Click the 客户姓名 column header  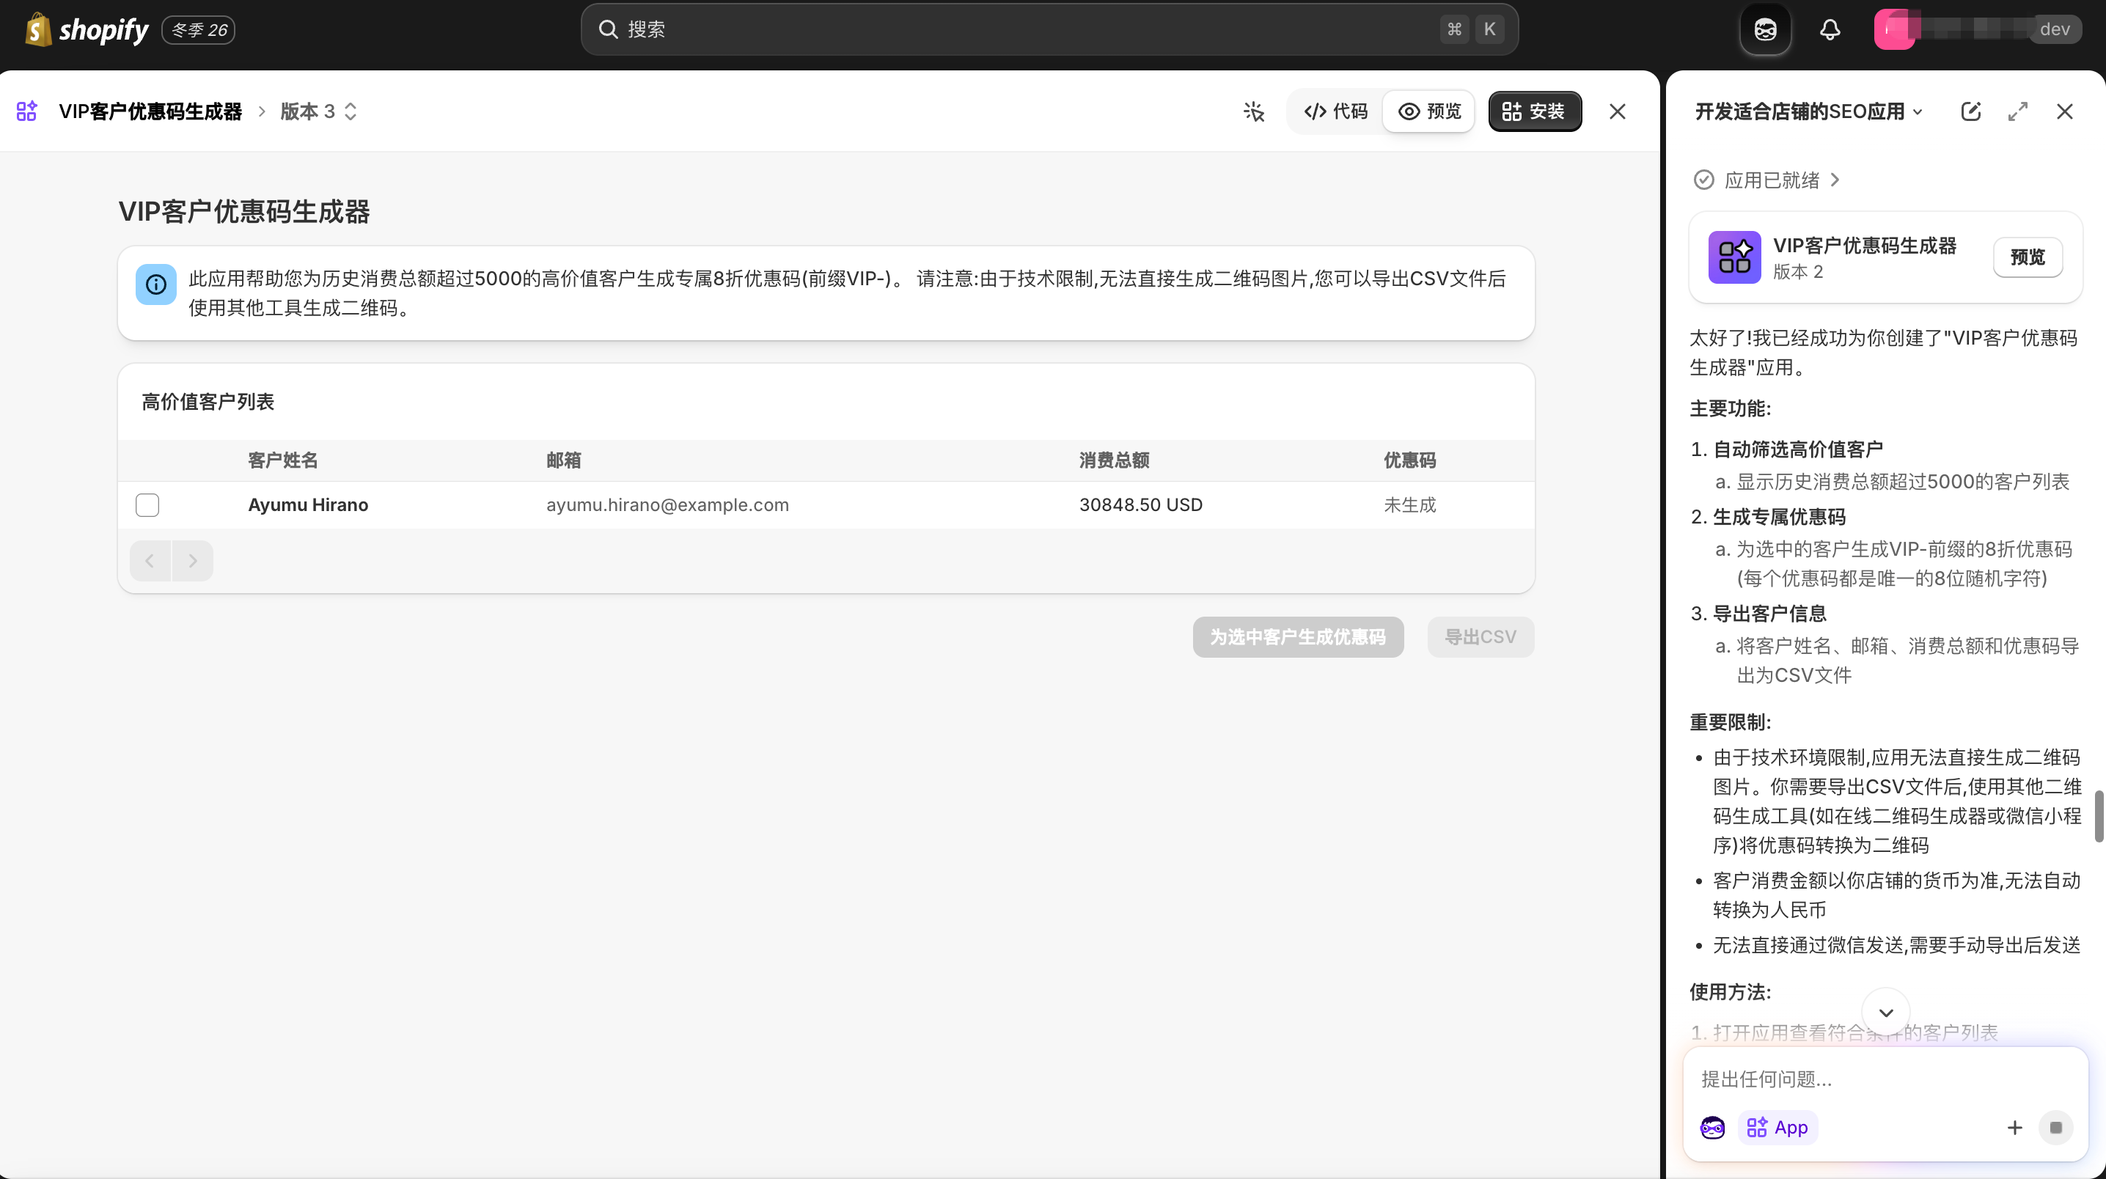(x=283, y=460)
